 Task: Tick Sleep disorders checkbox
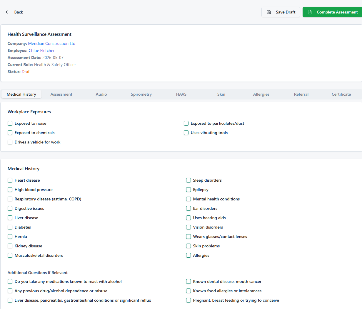tap(188, 180)
